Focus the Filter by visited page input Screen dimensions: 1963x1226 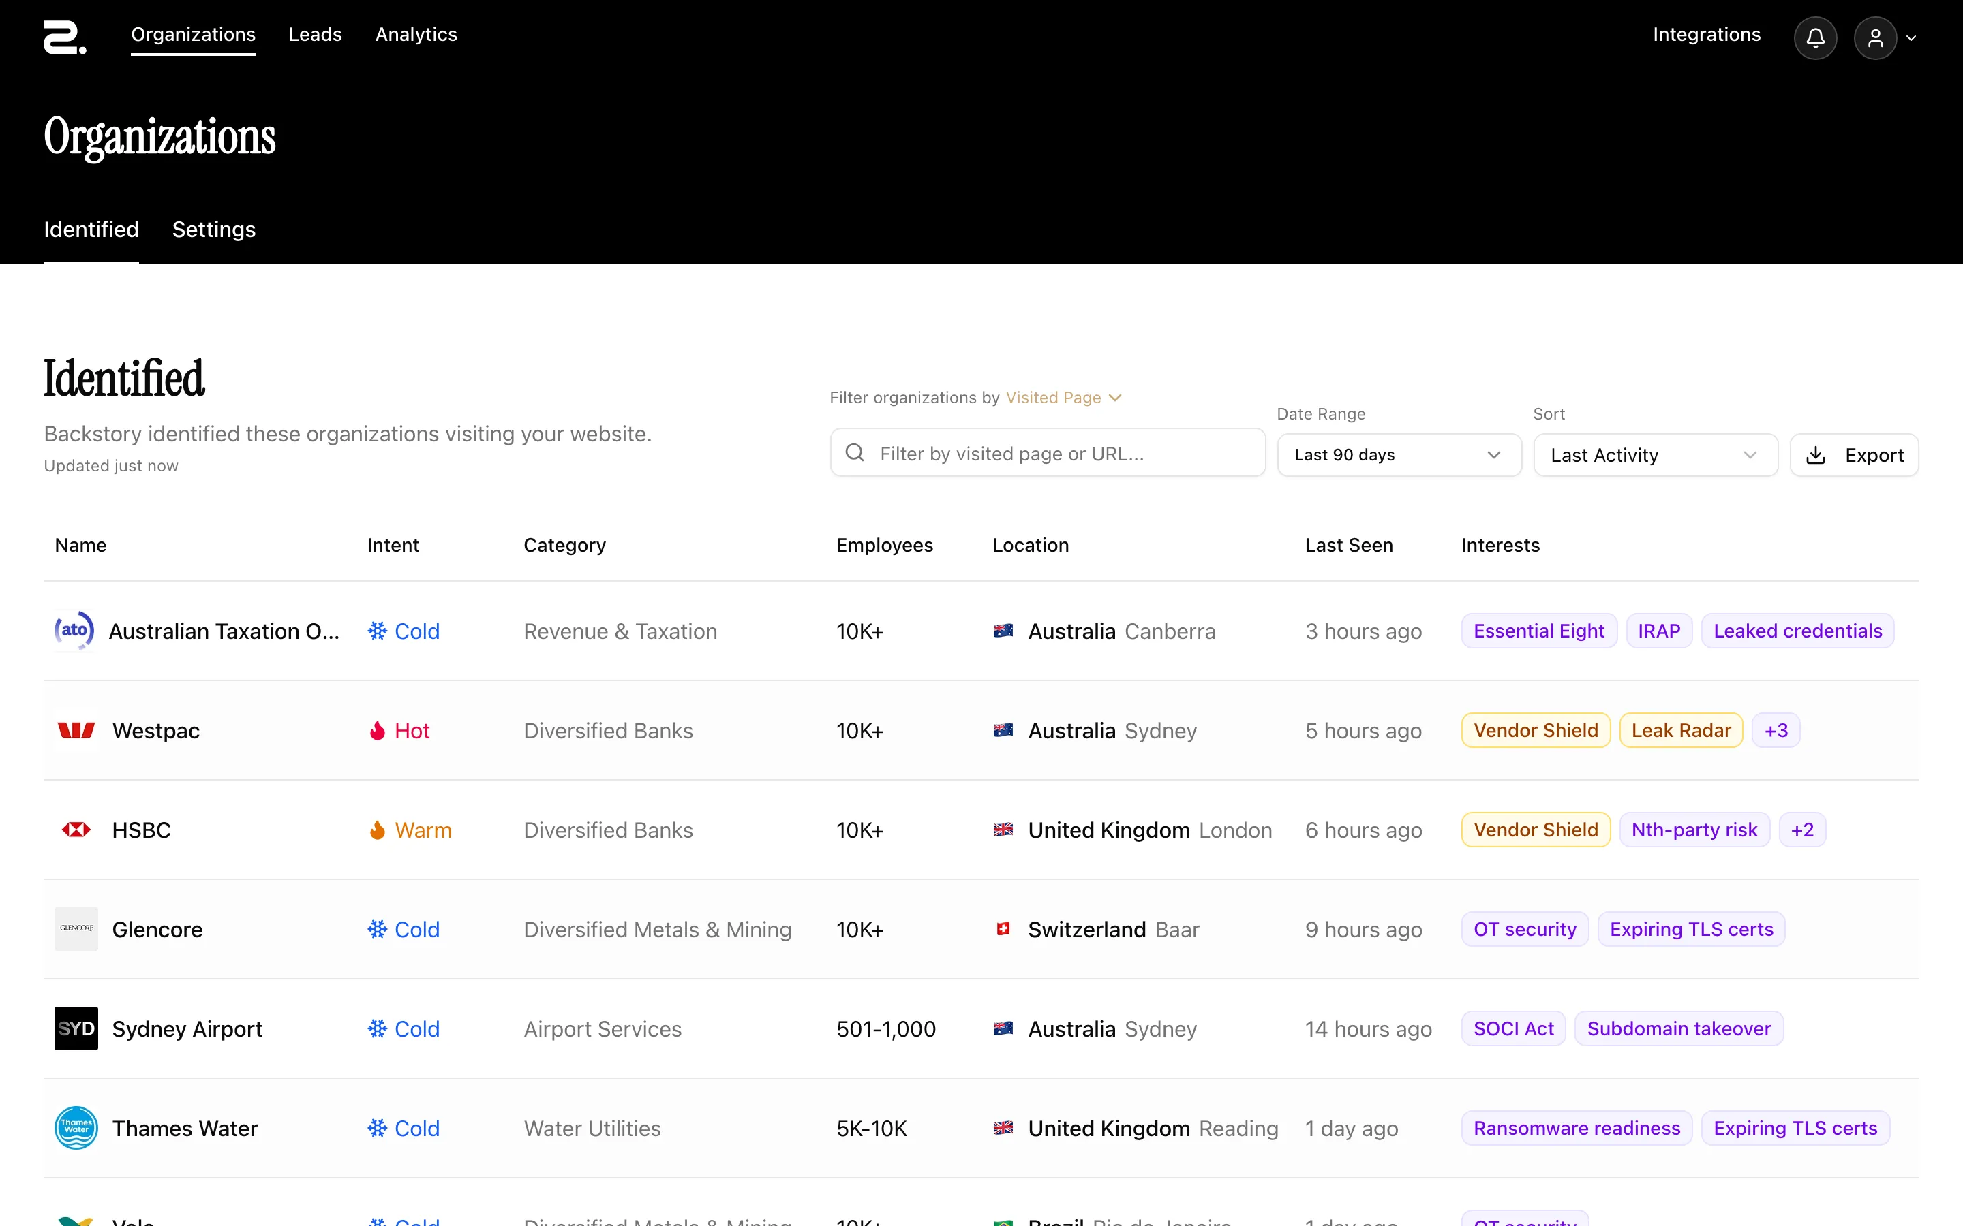pyautogui.click(x=1047, y=452)
